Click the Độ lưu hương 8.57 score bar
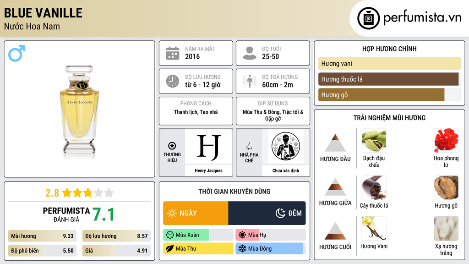Image resolution: width=469 pixels, height=264 pixels. tap(116, 236)
